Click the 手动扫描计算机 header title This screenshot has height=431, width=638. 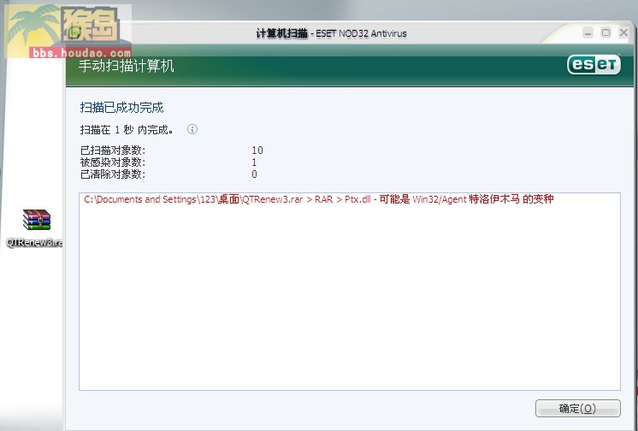pos(126,66)
